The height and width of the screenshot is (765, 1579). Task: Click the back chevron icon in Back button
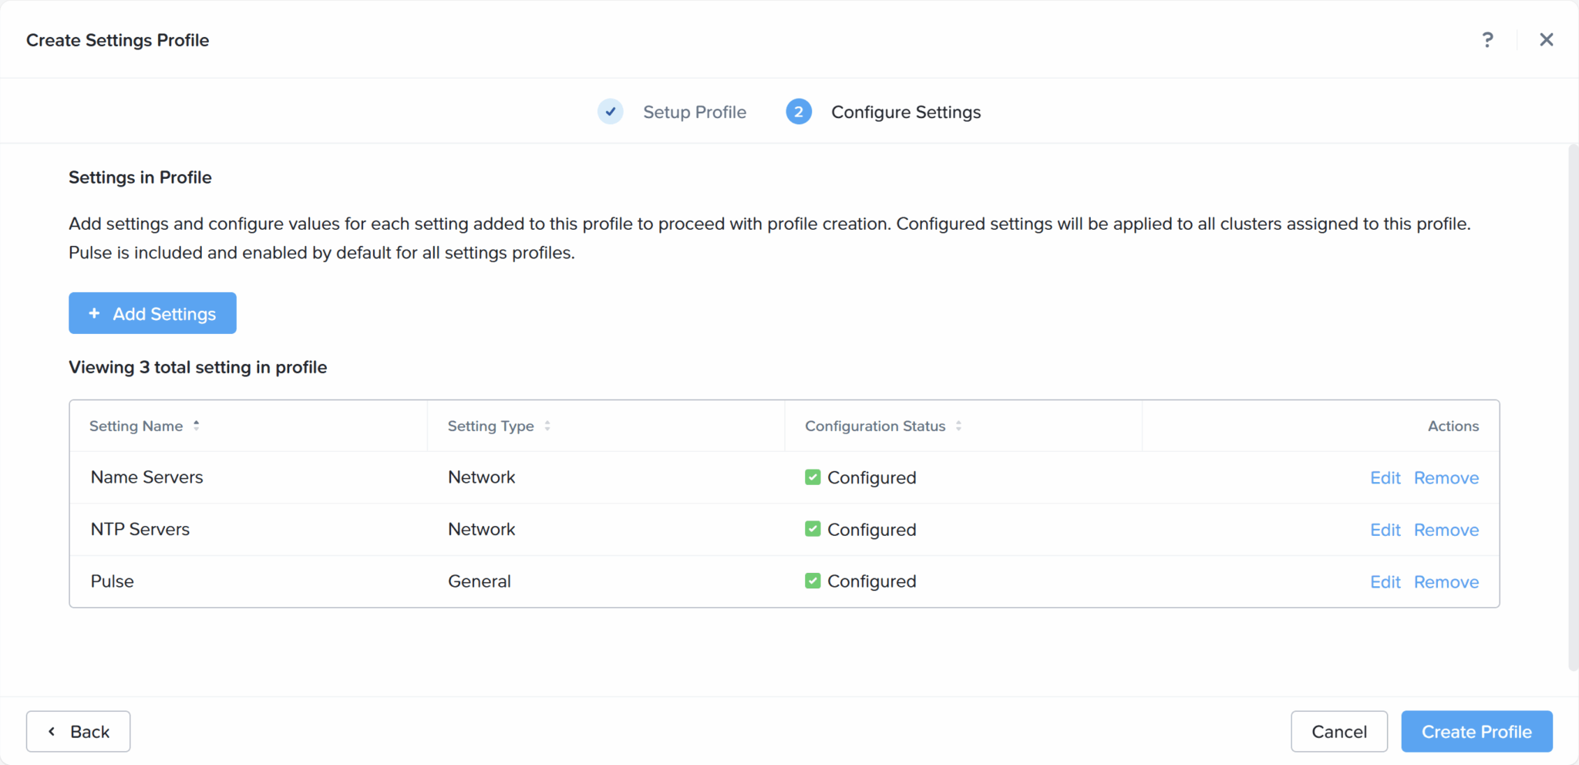(x=51, y=731)
